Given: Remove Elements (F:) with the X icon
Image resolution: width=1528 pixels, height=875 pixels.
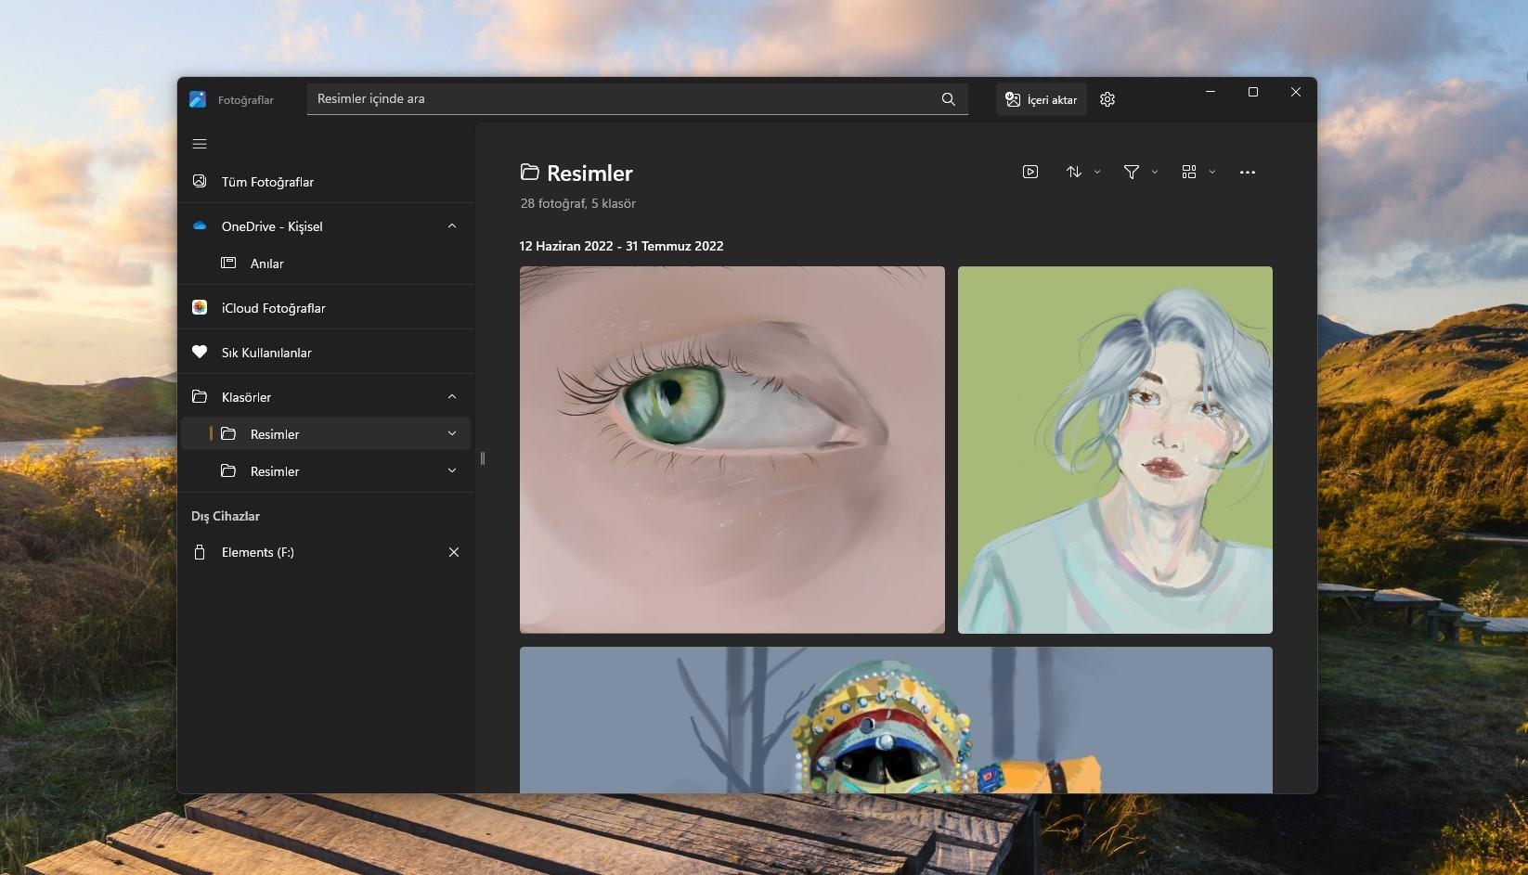Looking at the screenshot, I should (454, 552).
